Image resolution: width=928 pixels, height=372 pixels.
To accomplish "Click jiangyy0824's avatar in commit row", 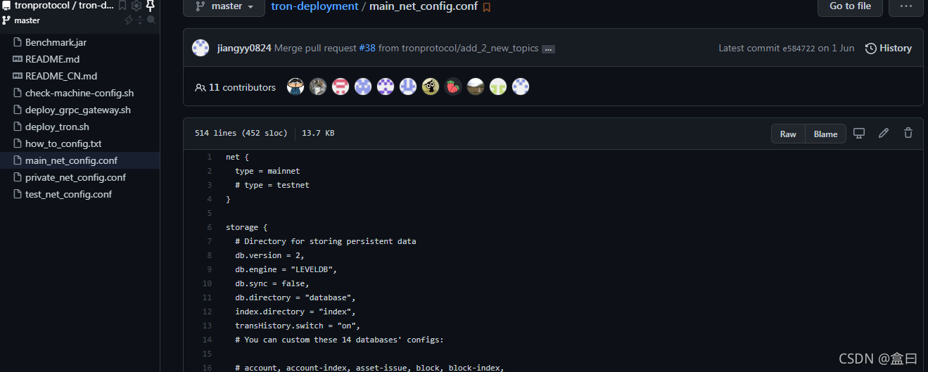I will click(x=201, y=49).
